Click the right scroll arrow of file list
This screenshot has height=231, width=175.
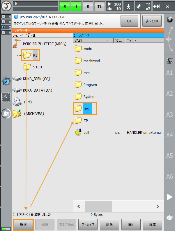coord(158,206)
